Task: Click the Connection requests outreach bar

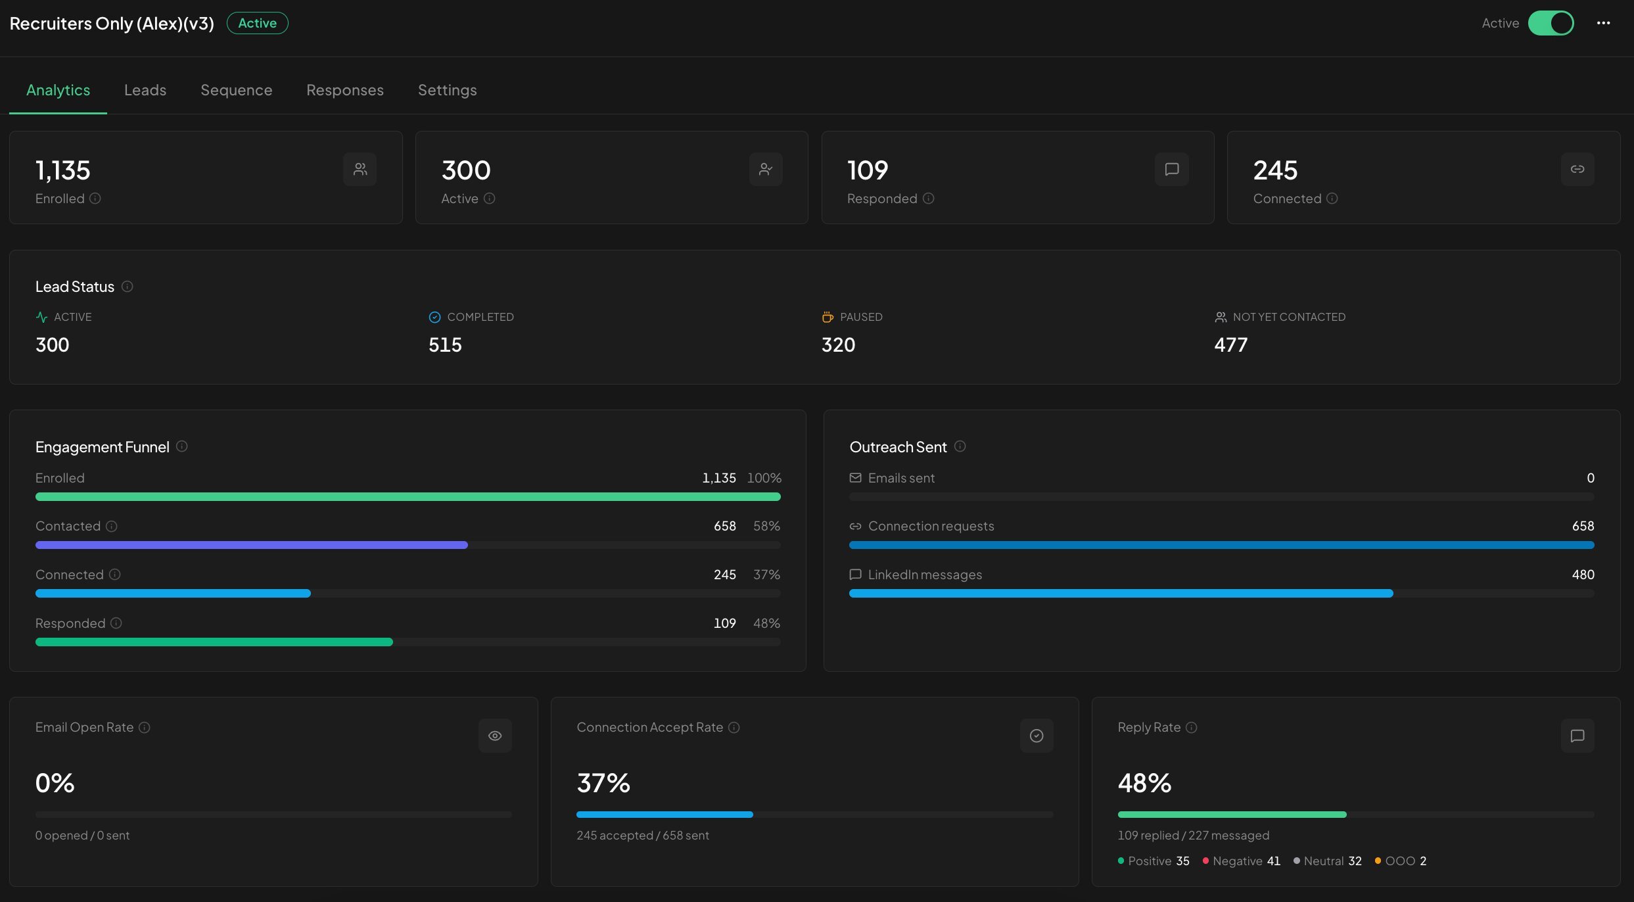Action: point(1222,545)
